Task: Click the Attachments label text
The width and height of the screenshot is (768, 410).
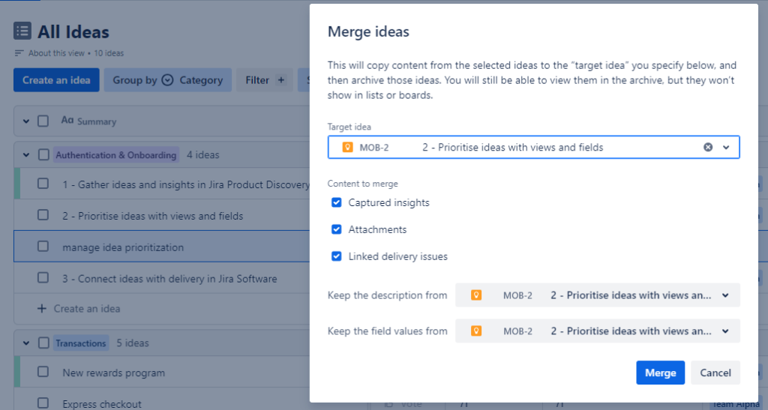Action: 377,229
